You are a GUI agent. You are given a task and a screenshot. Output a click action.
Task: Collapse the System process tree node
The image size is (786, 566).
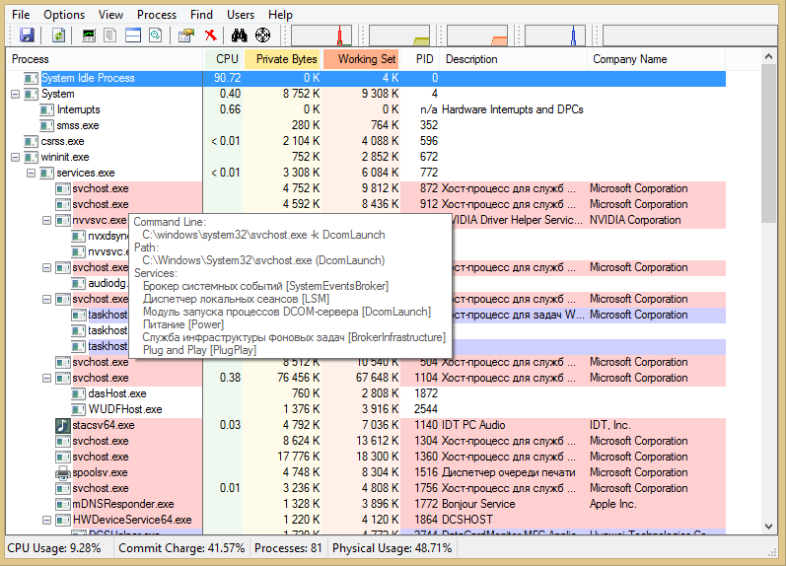(15, 94)
